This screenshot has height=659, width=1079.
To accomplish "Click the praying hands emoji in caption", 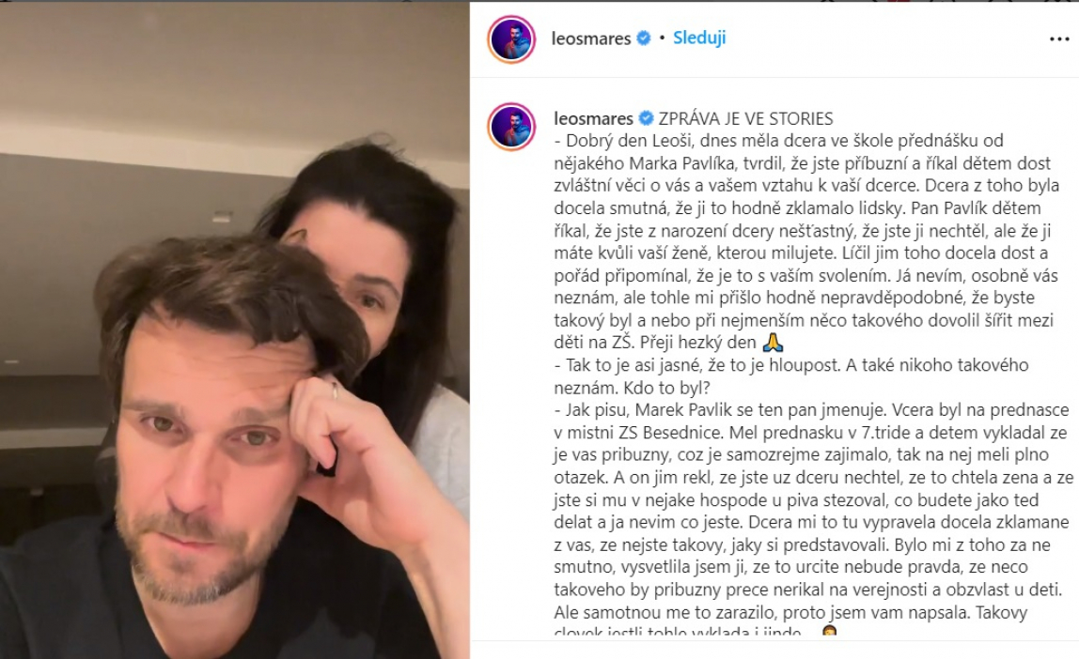I will 774,343.
